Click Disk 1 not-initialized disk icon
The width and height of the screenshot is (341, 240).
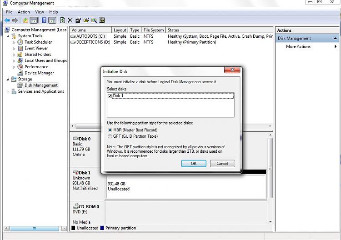point(75,173)
